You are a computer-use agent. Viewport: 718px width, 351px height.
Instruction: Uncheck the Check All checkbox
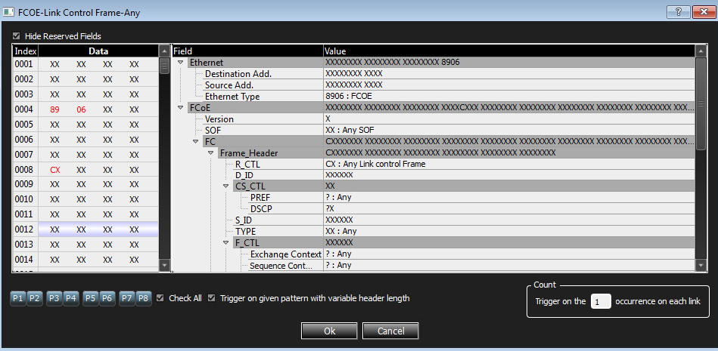point(160,298)
